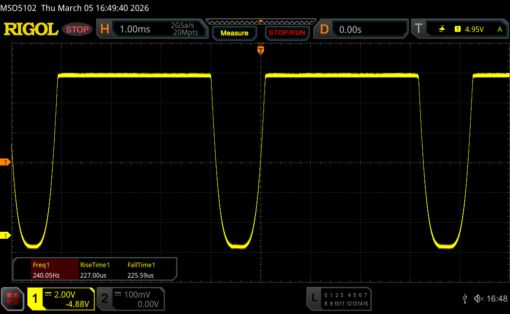Select the 4.95V trigger level value
The image size is (510, 314).
(474, 29)
